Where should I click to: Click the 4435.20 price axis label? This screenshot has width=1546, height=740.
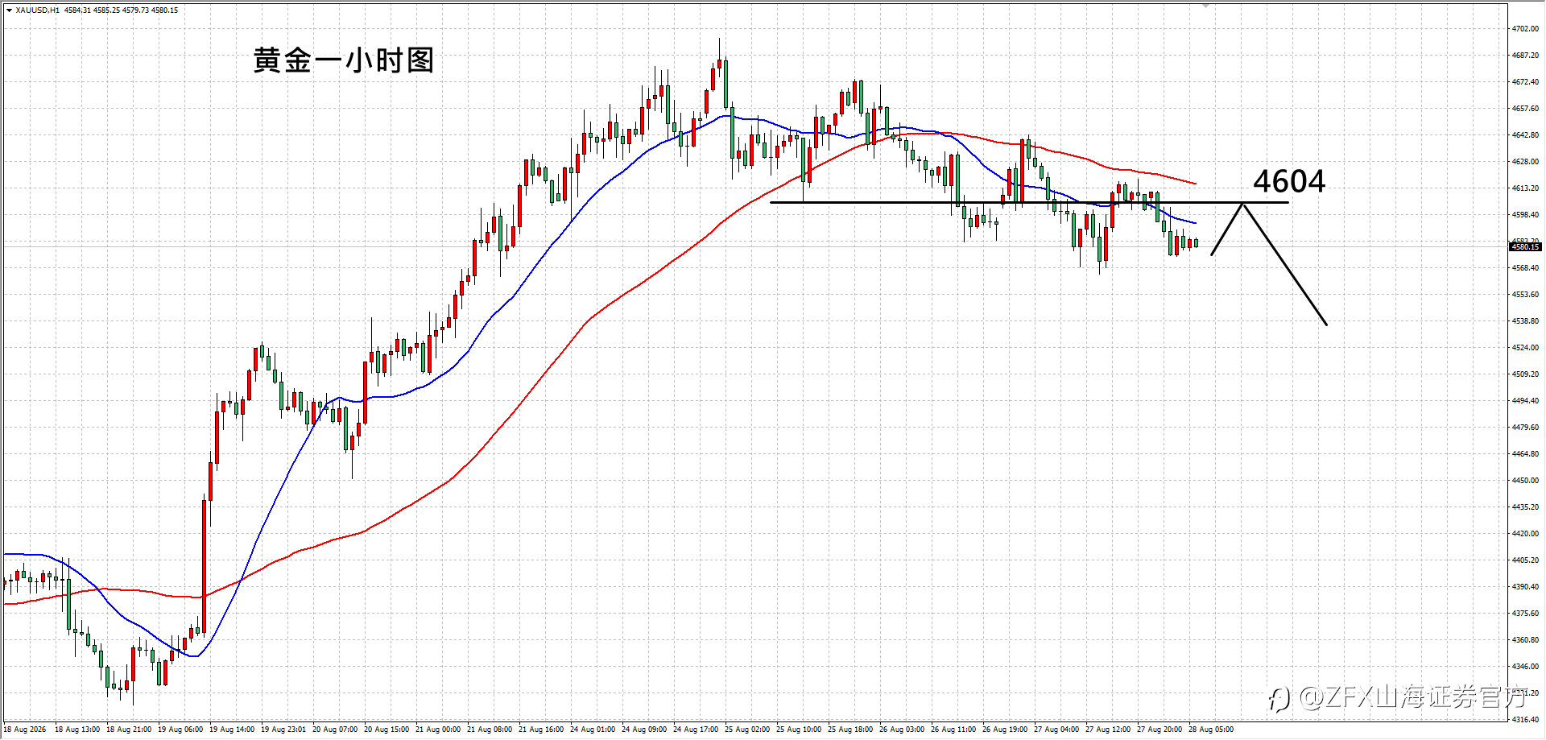point(1525,507)
